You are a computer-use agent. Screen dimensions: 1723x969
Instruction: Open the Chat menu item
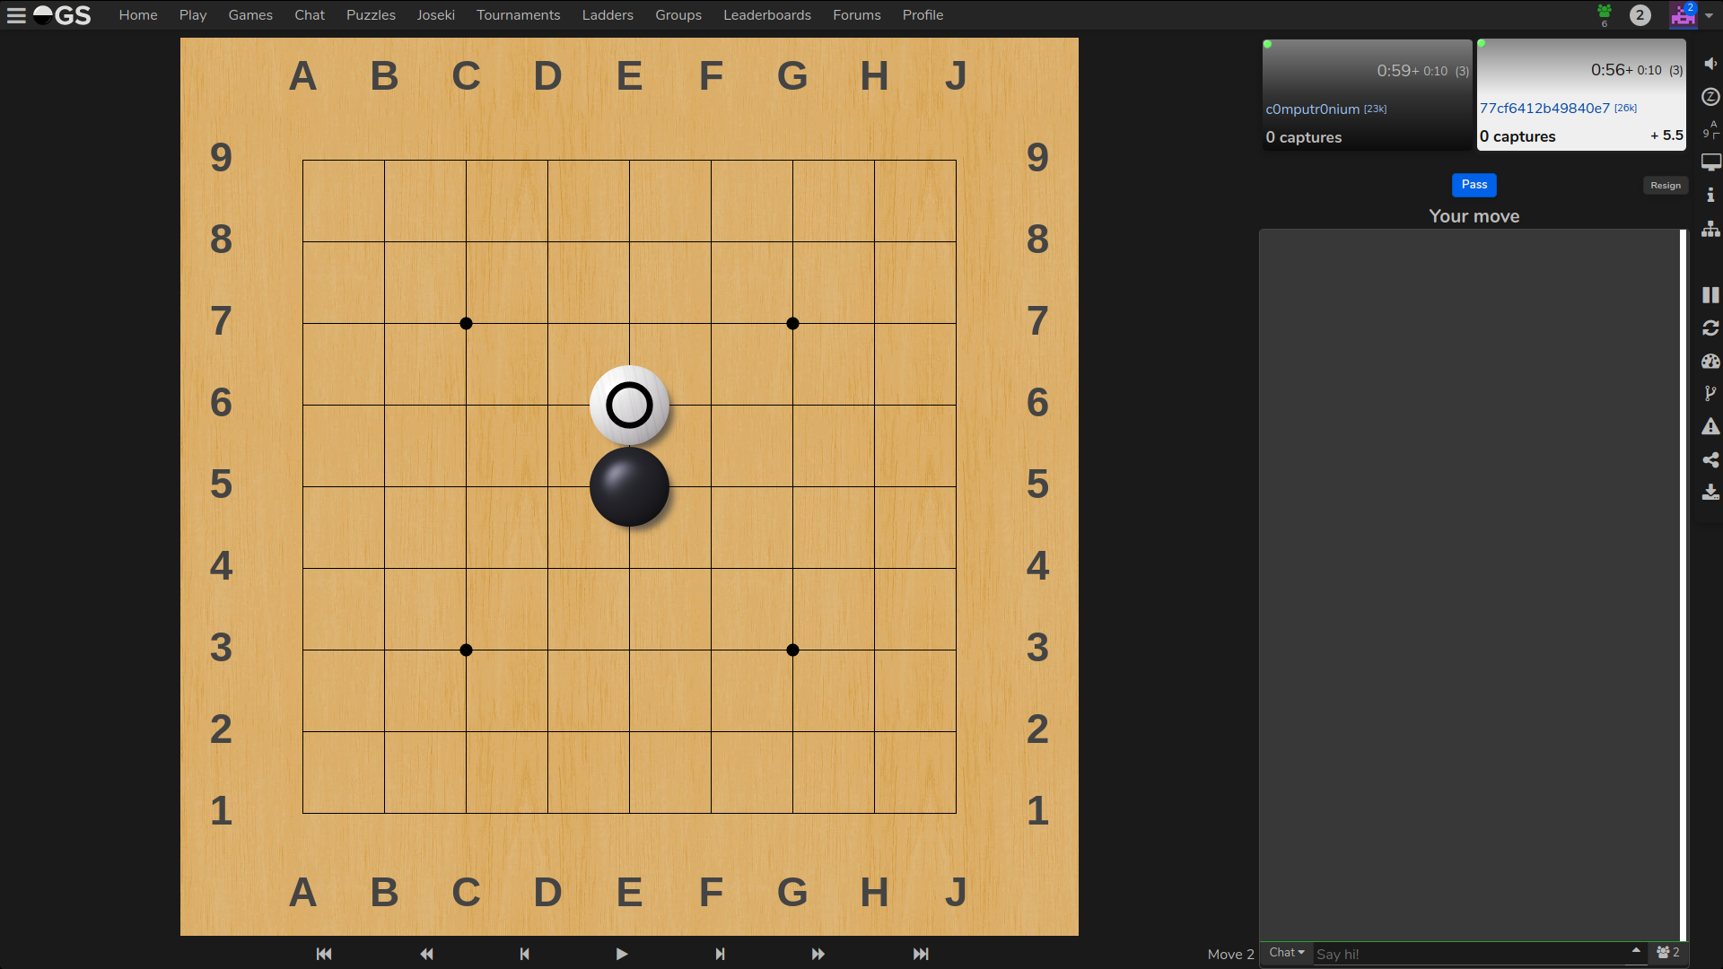click(x=310, y=15)
